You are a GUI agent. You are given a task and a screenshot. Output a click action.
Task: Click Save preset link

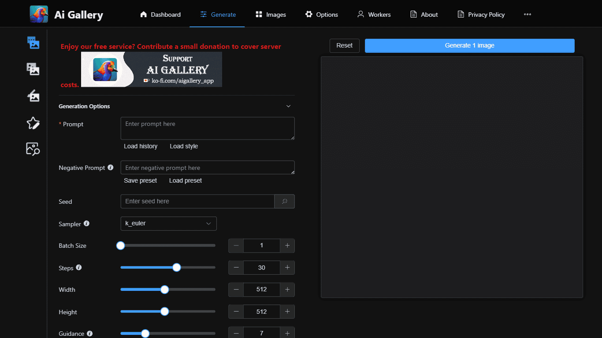(141, 180)
